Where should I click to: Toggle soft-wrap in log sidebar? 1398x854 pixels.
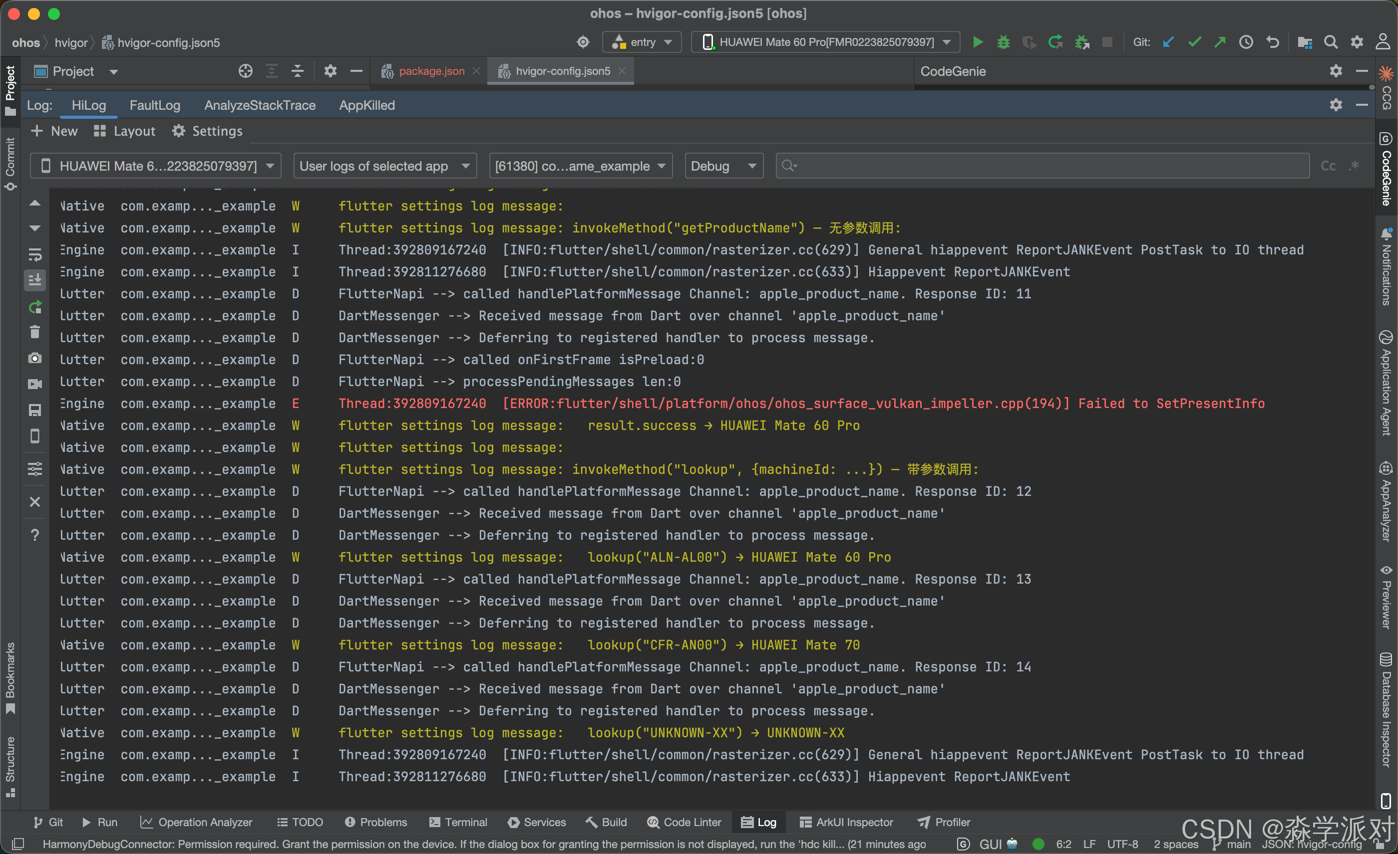tap(34, 254)
